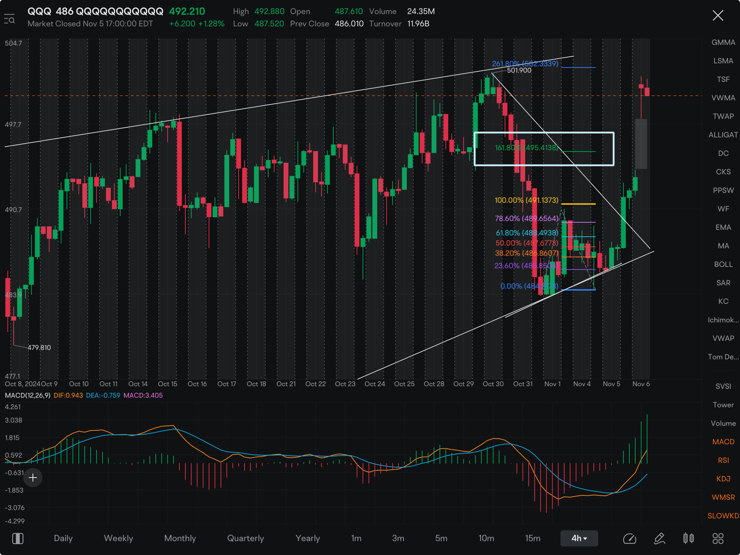Toggle the Ichimoku indicator
The image size is (740, 555).
(x=723, y=320)
